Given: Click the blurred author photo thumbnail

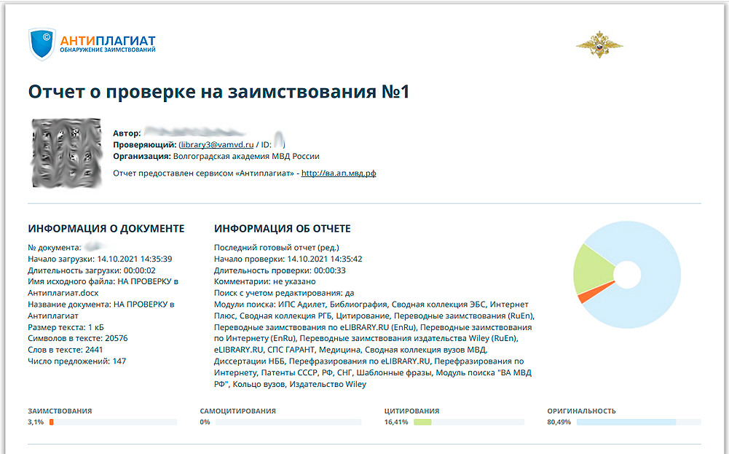Looking at the screenshot, I should point(66,153).
